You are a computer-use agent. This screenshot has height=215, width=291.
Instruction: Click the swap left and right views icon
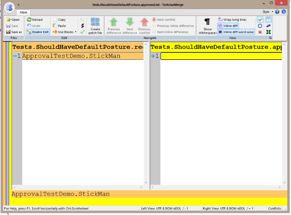(x=268, y=25)
